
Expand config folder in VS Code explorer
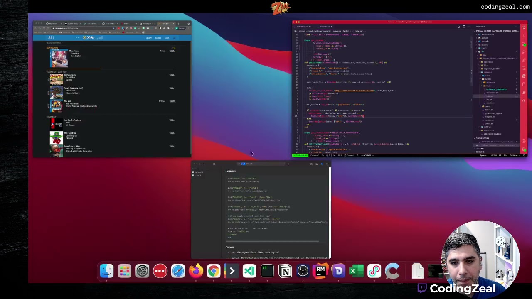click(485, 48)
